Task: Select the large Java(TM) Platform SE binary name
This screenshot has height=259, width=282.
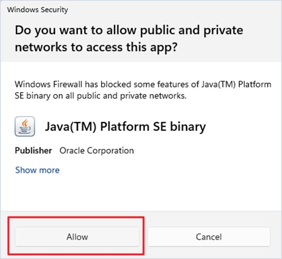Action: (125, 126)
